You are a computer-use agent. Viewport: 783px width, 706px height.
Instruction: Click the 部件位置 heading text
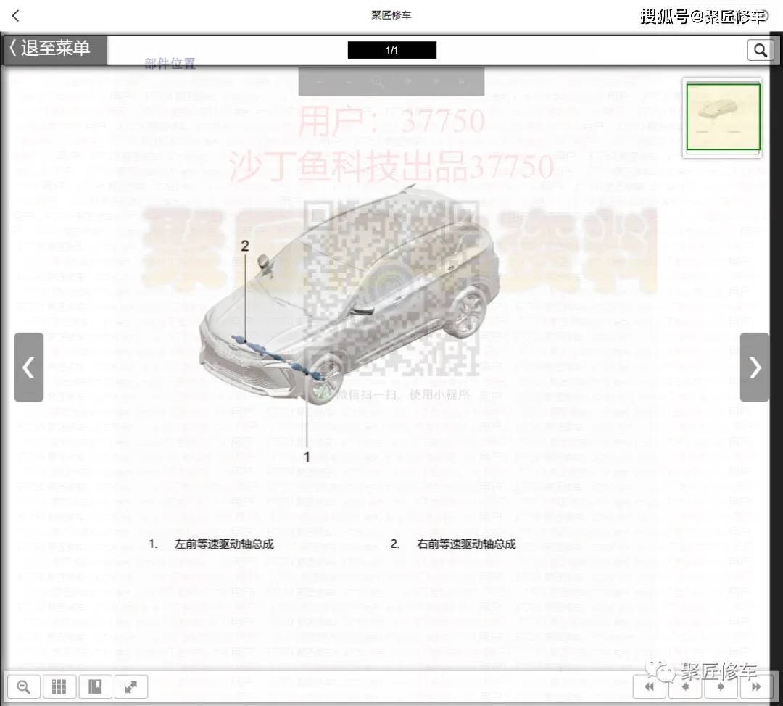click(x=170, y=63)
